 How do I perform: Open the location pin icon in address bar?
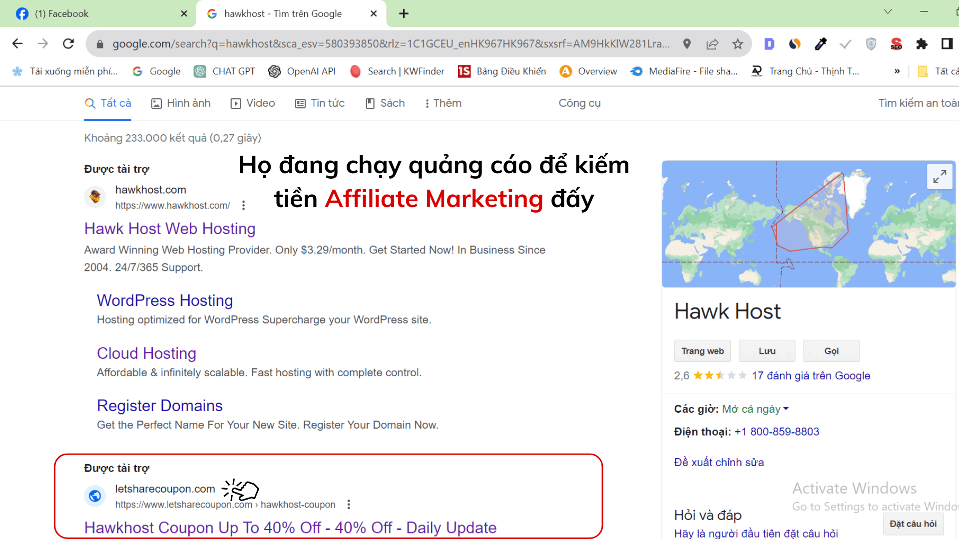pos(687,44)
